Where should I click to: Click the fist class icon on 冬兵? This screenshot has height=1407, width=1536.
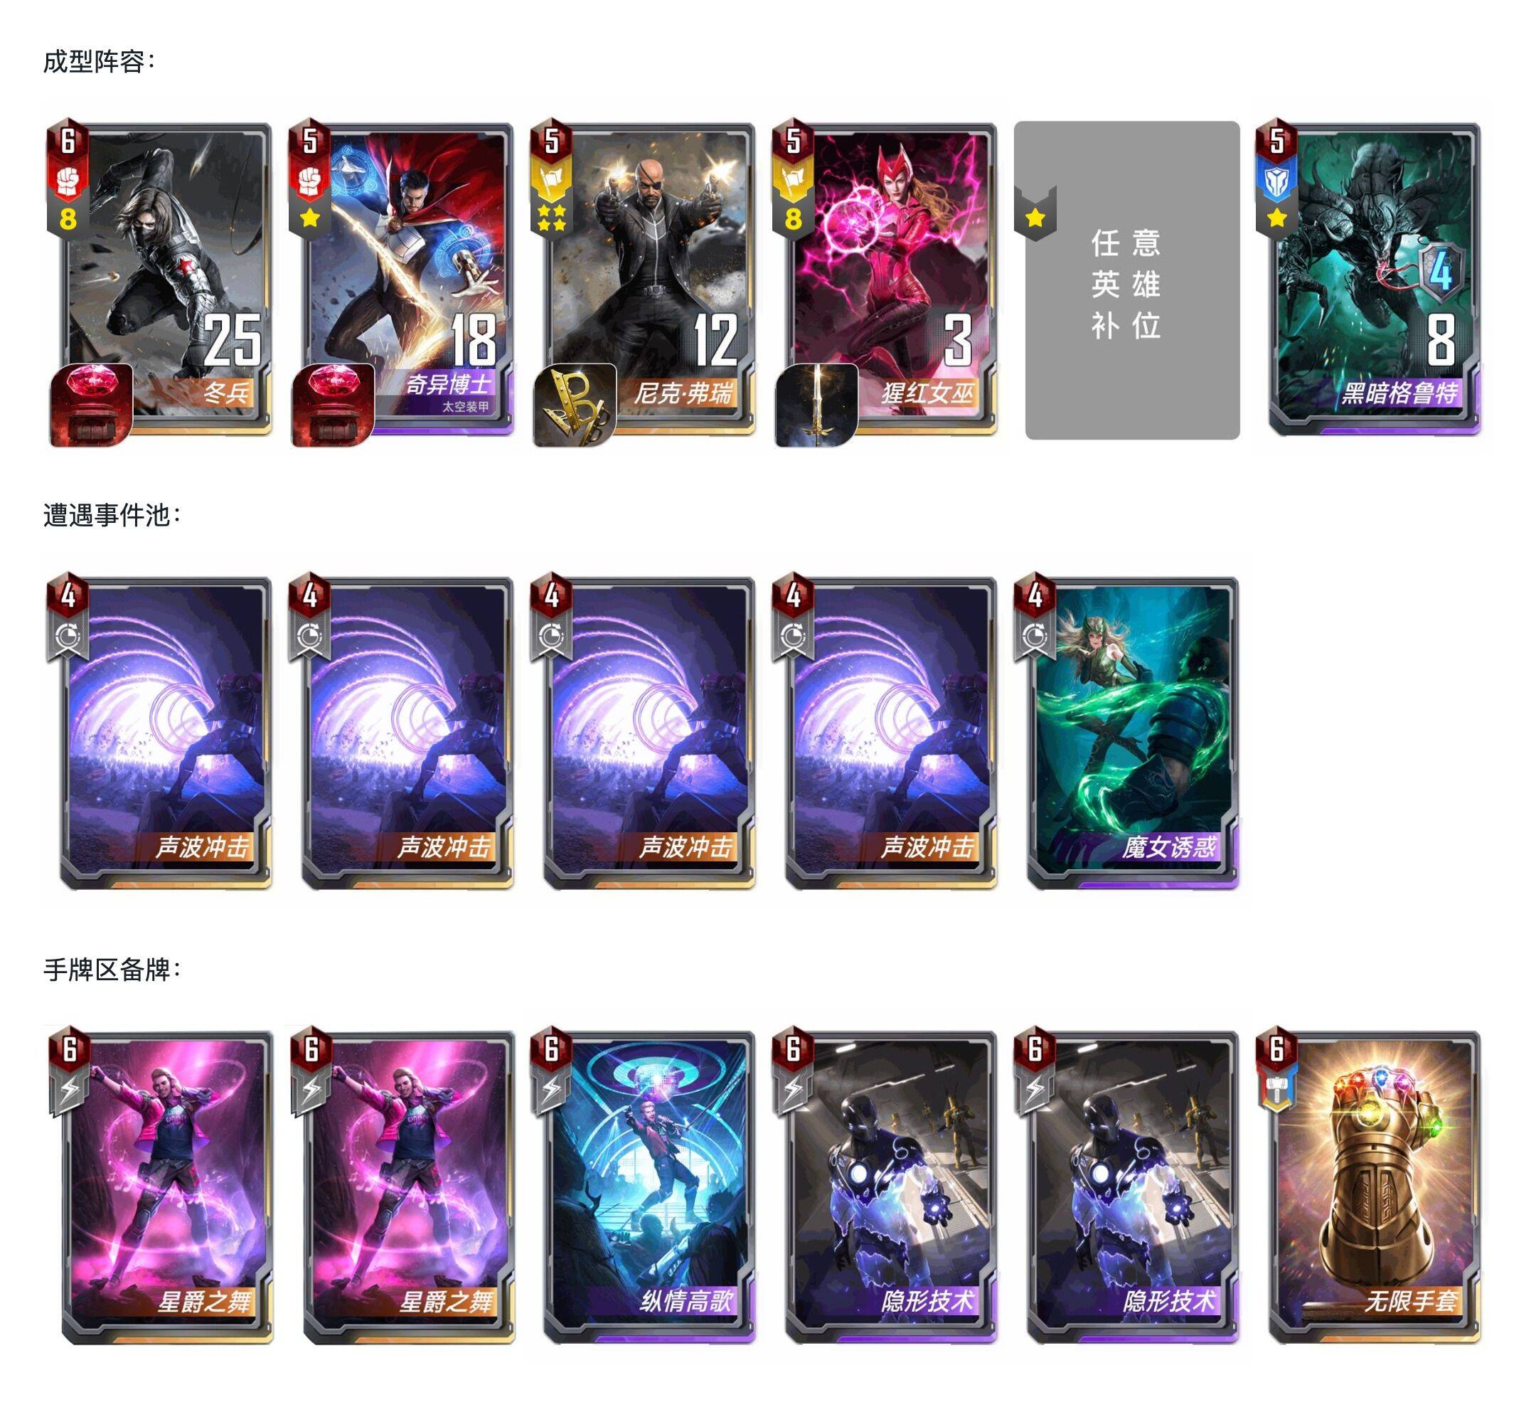click(x=68, y=181)
